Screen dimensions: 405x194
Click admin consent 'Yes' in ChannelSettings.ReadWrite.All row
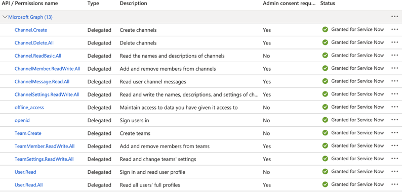coord(267,94)
